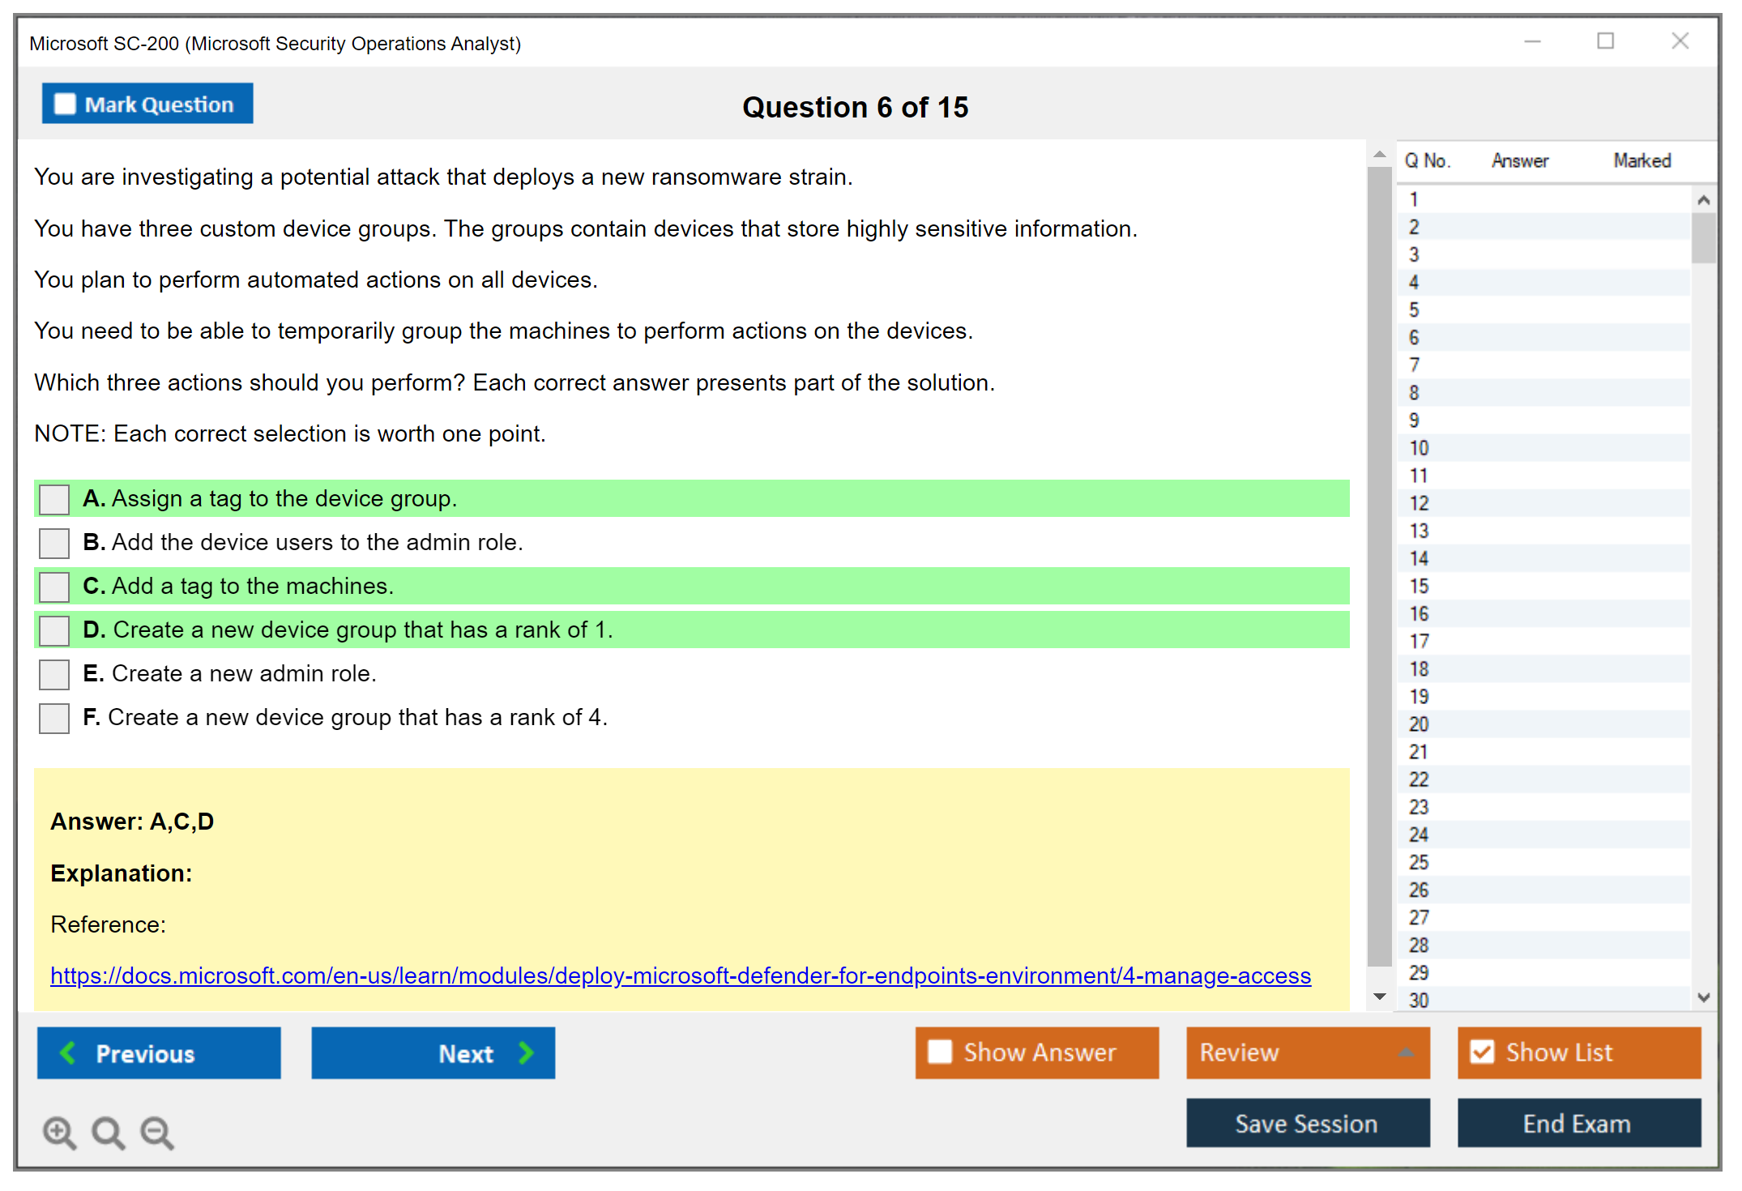Jump to question 25 in list
1742x1191 pixels.
click(1420, 862)
